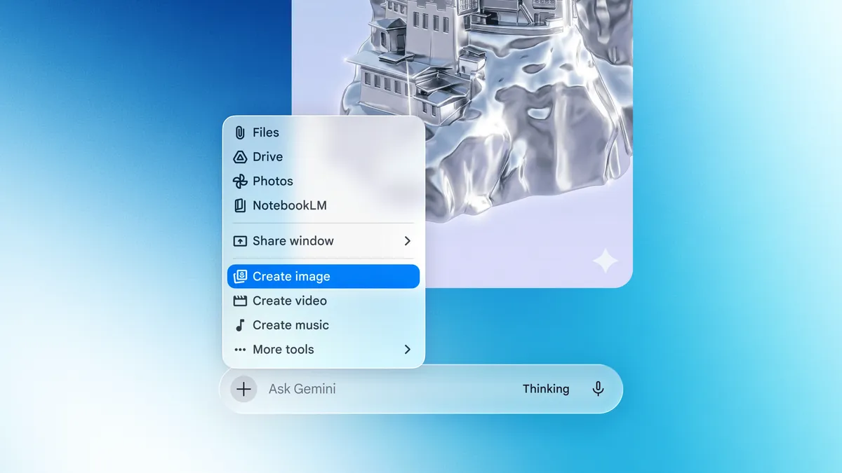Click the Create video clapperboard icon
Image resolution: width=842 pixels, height=473 pixels.
point(240,301)
